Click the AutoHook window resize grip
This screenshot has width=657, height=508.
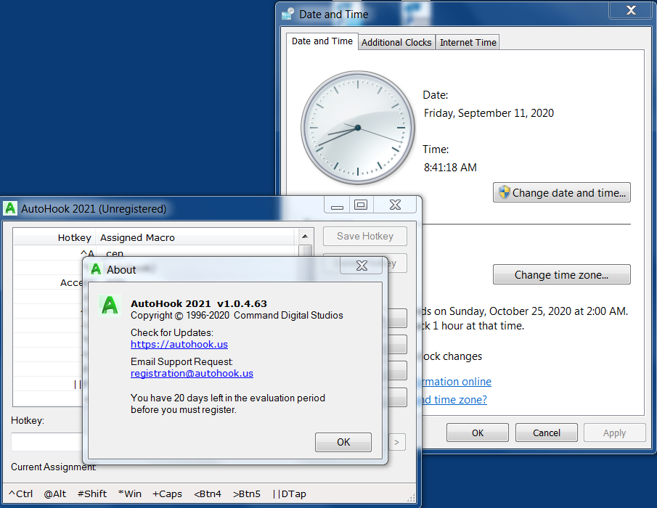coord(411,498)
